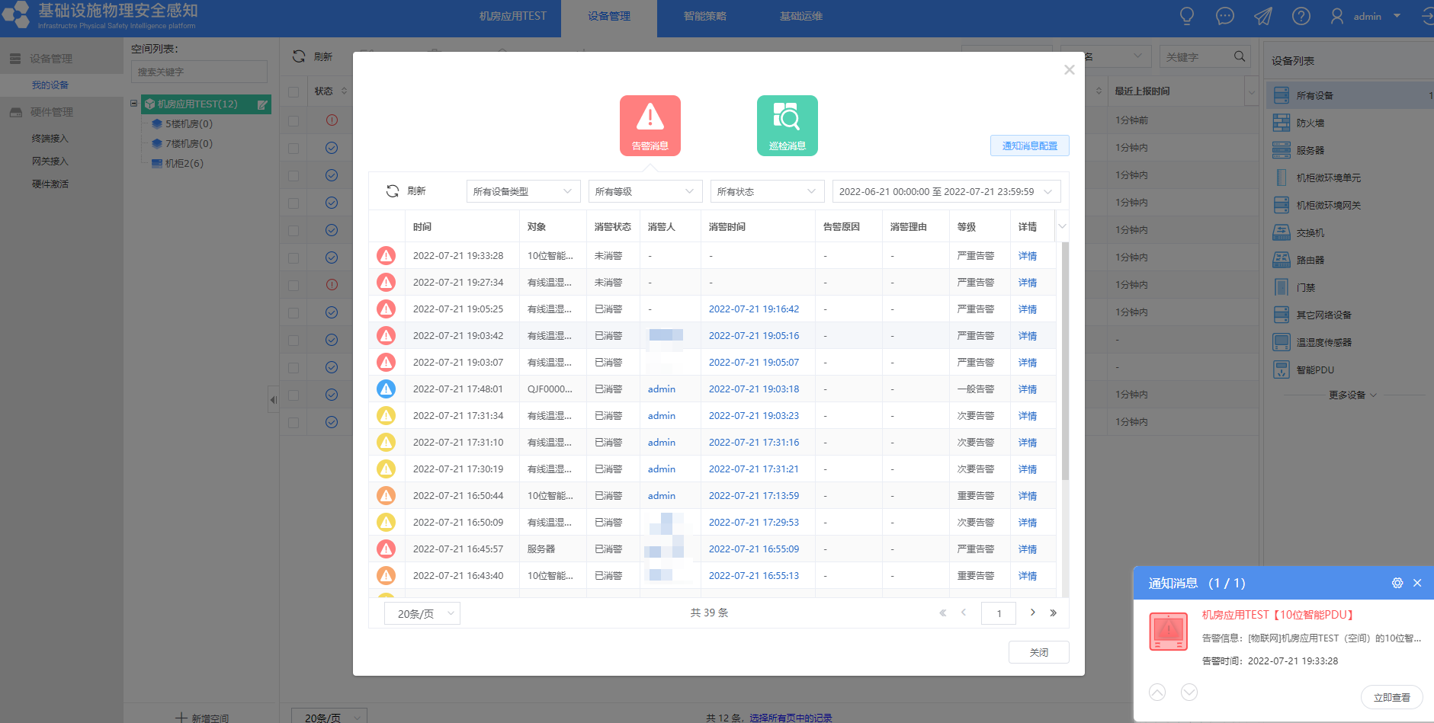The width and height of the screenshot is (1434, 723).
Task: Click the 关闭 button in the dialog
Action: pos(1038,652)
